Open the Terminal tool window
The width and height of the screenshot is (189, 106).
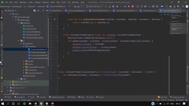(x=41, y=97)
